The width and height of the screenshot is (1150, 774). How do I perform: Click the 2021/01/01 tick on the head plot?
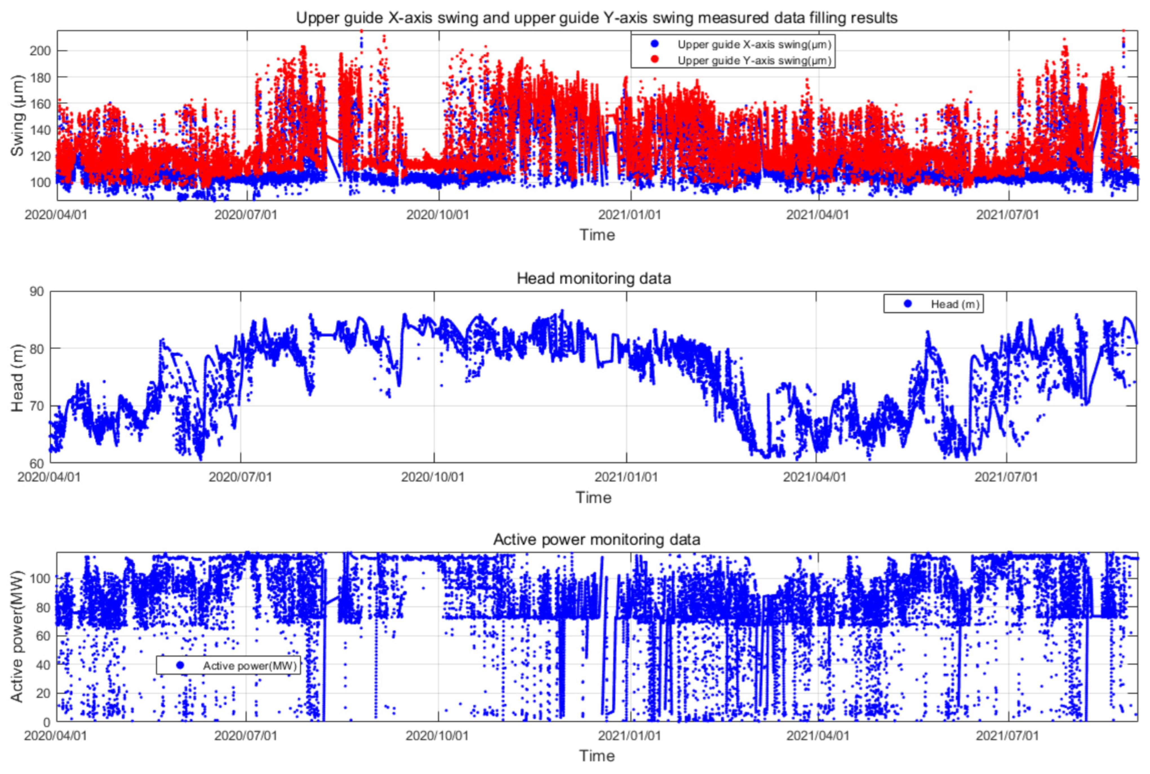click(626, 477)
